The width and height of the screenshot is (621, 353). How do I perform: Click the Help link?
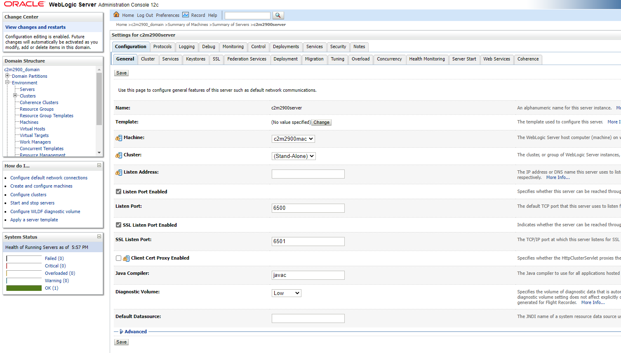click(212, 15)
